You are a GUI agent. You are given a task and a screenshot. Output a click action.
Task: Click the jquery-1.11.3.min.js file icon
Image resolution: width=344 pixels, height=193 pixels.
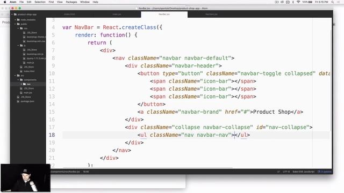[24, 58]
